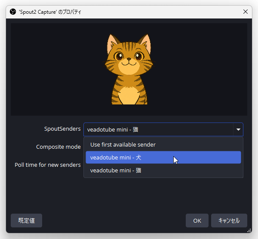Click the SpoutSenders label
The width and height of the screenshot is (258, 239).
pyautogui.click(x=62, y=129)
